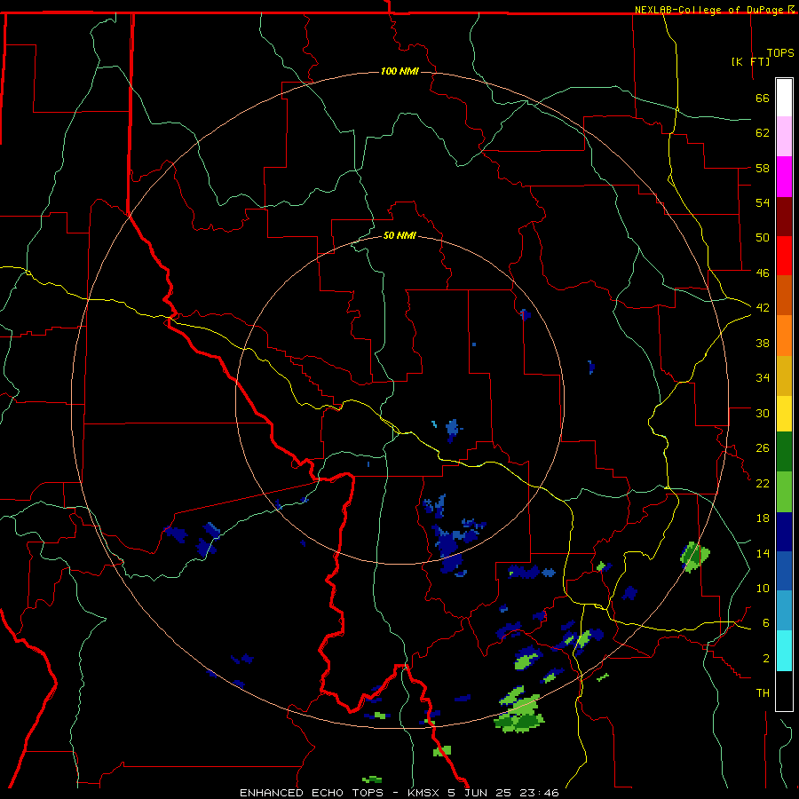Pick the medium blue legend swatch
The image size is (799, 799).
coord(784,571)
